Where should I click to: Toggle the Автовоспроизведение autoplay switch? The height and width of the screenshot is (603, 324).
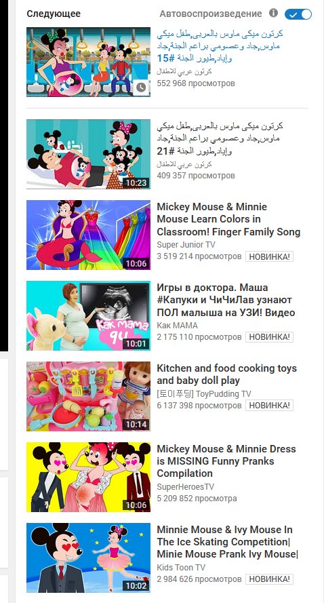[x=298, y=14]
